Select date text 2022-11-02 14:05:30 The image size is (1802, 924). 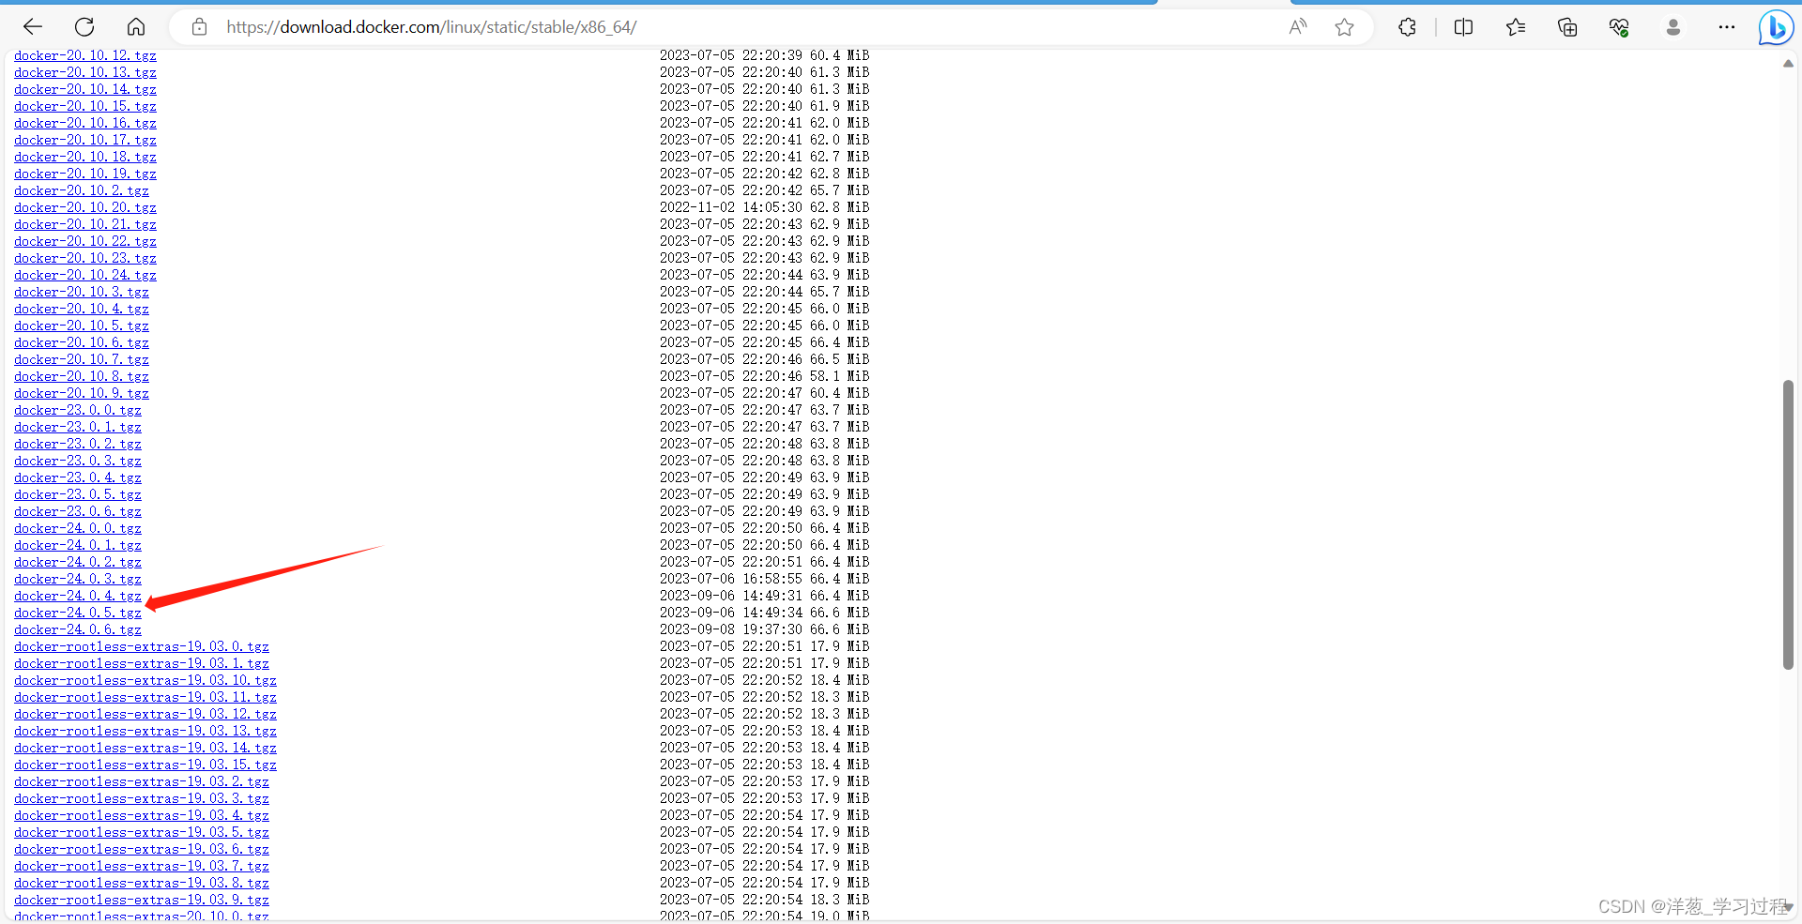[x=731, y=207]
